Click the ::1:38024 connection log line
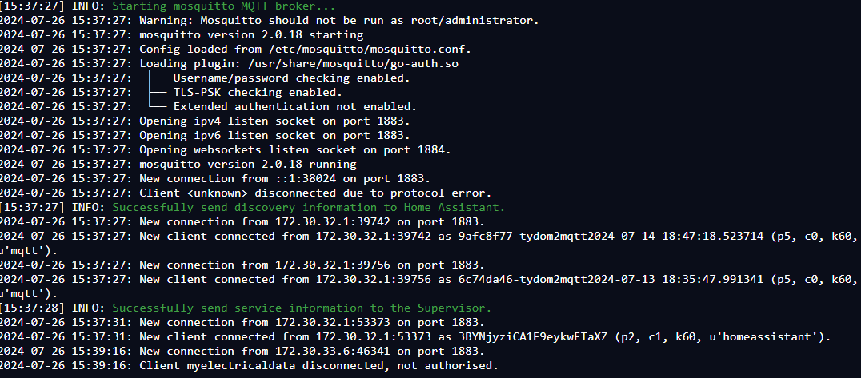Image resolution: width=861 pixels, height=378 pixels. tap(216, 178)
